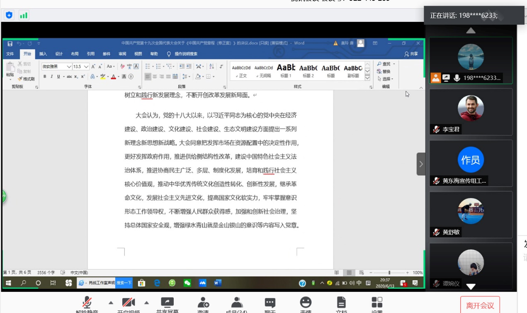Select the 黄舒敏 participant tile
The image size is (527, 313).
coord(471,215)
